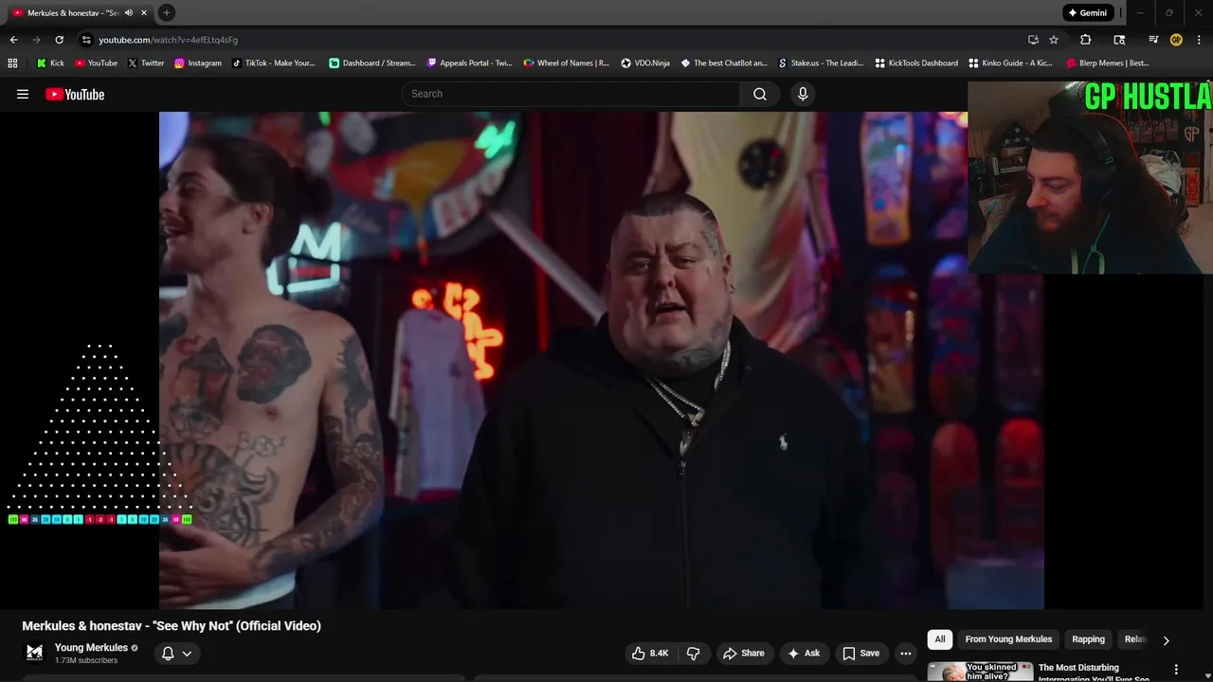Open the Appeals Portal bookmark

pos(469,63)
